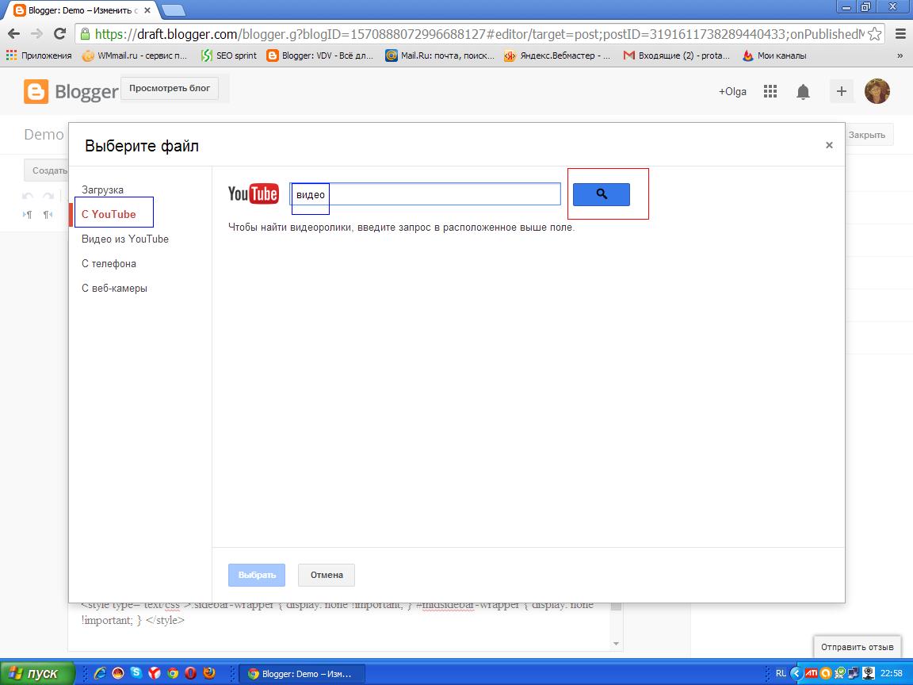Launch Skype from the quick launch bar
Screen dimensions: 913x685
136,673
